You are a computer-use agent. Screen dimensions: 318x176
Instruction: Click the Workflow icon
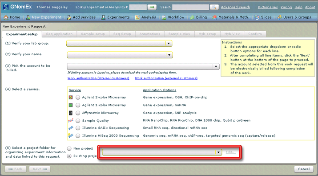coord(164,17)
